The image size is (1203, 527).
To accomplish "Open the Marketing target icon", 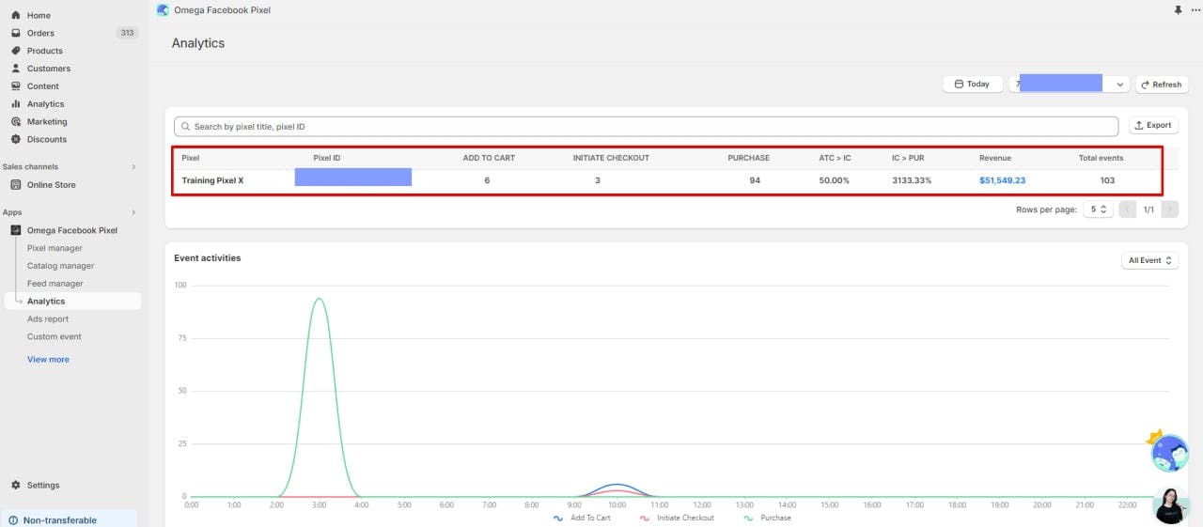I will 16,122.
